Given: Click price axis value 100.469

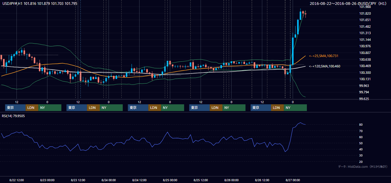Looking at the screenshot, I should point(365,66).
